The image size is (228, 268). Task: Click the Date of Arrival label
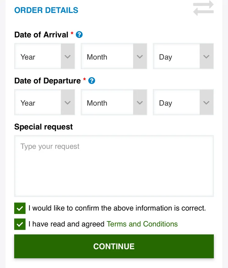41,35
